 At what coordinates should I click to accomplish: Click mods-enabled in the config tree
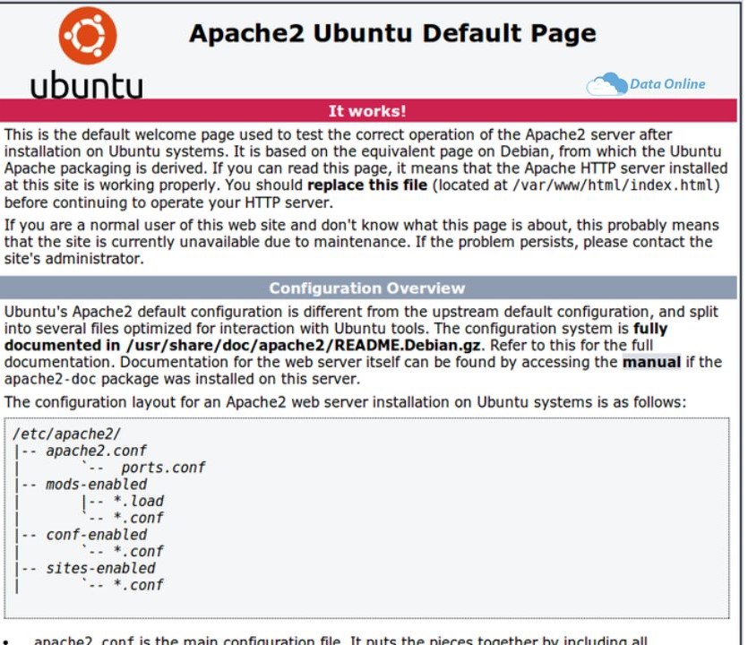click(97, 485)
